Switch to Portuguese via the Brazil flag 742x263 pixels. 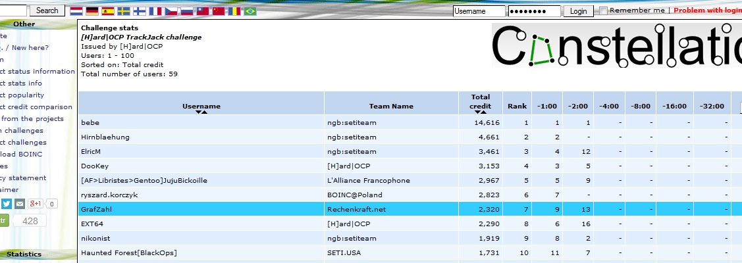coord(250,11)
